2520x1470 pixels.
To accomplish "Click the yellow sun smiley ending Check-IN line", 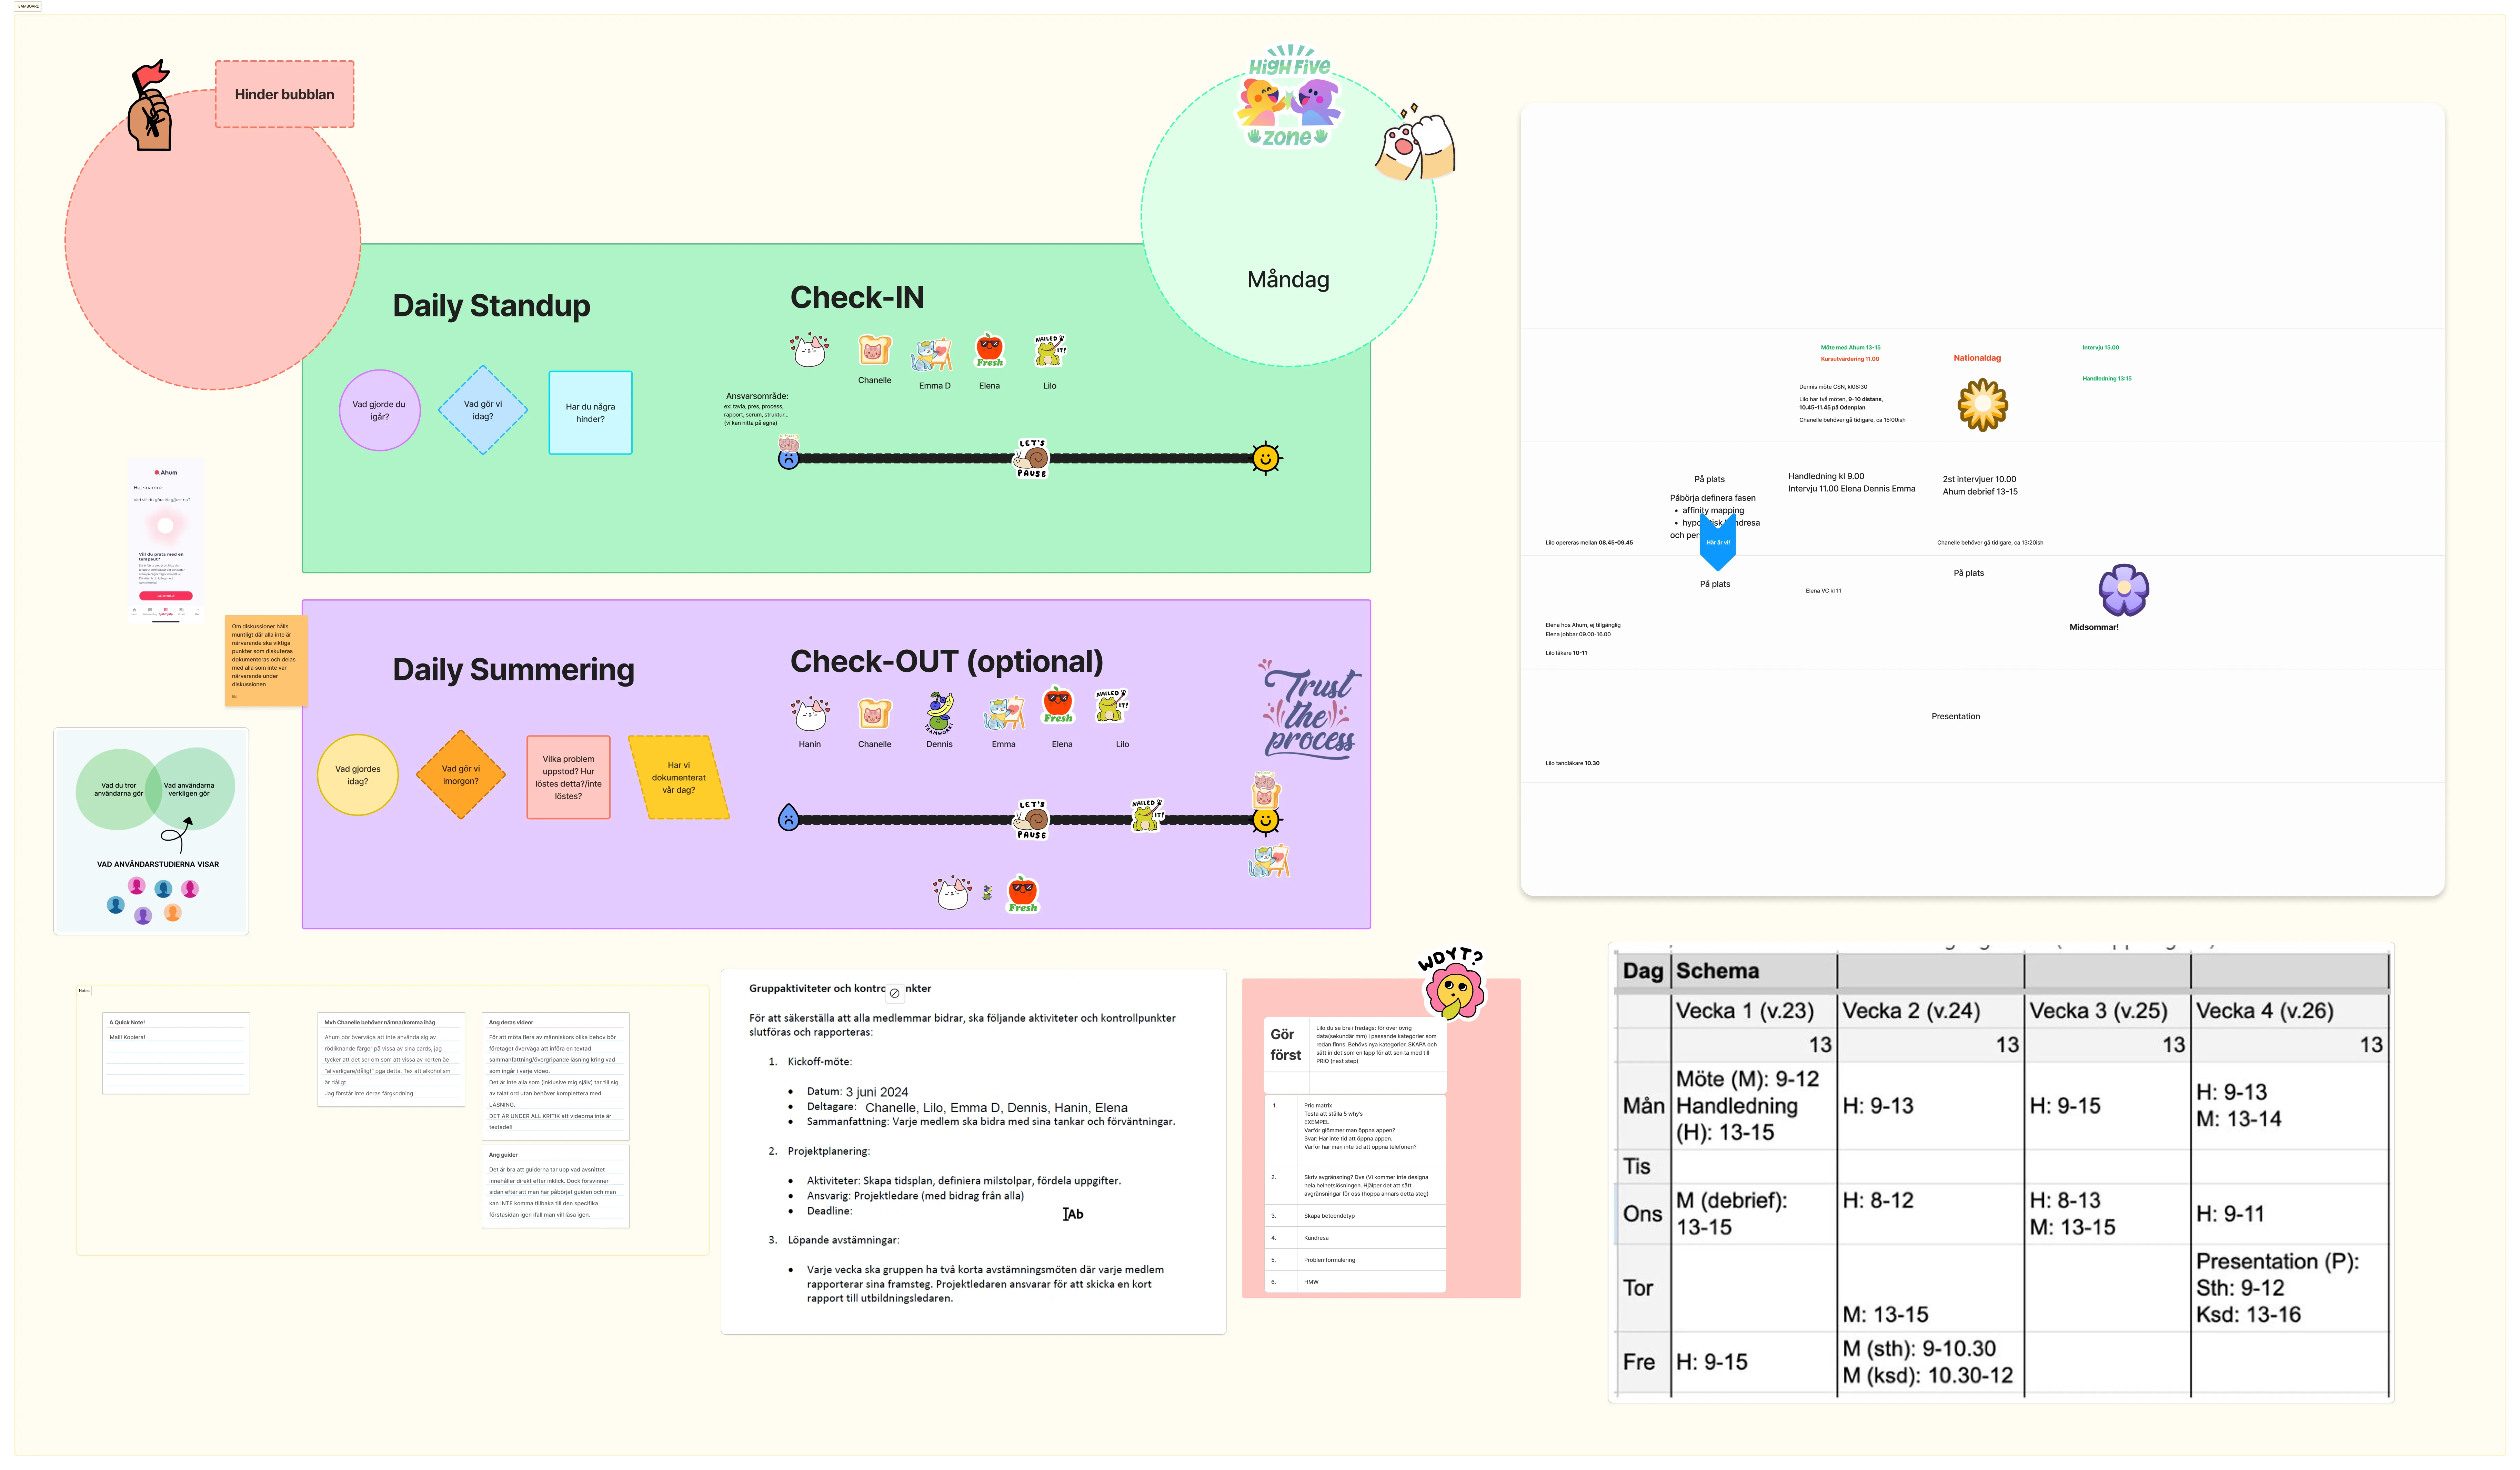I will click(1266, 458).
